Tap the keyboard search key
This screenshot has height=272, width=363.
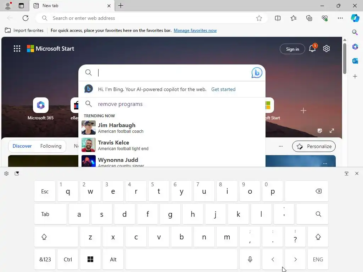click(312, 214)
